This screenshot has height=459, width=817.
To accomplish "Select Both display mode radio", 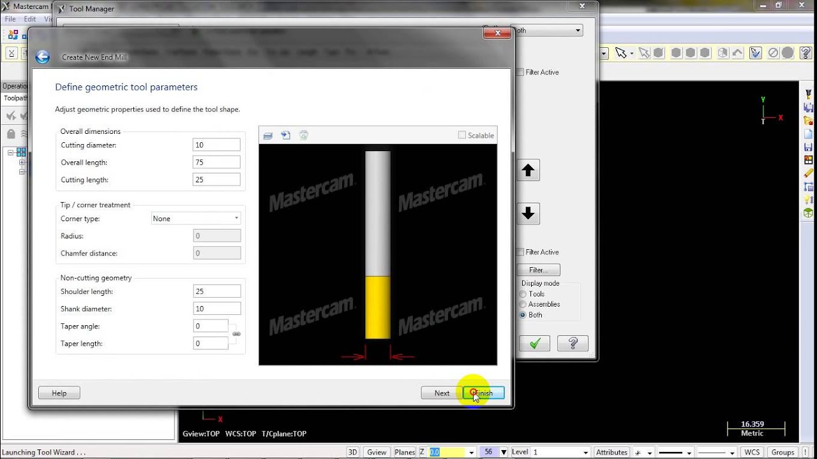I will (523, 315).
